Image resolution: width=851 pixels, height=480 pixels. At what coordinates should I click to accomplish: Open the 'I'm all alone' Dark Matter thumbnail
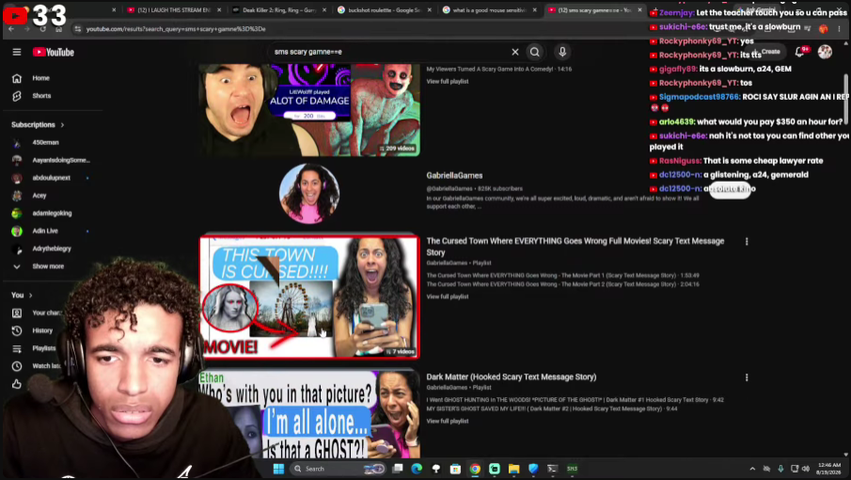[309, 414]
